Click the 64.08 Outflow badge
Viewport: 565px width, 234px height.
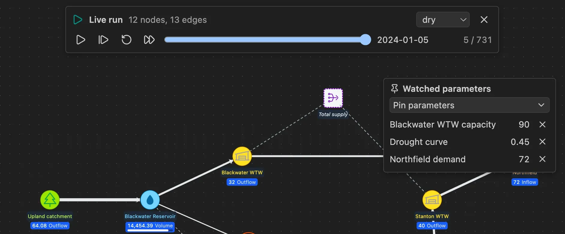click(50, 226)
